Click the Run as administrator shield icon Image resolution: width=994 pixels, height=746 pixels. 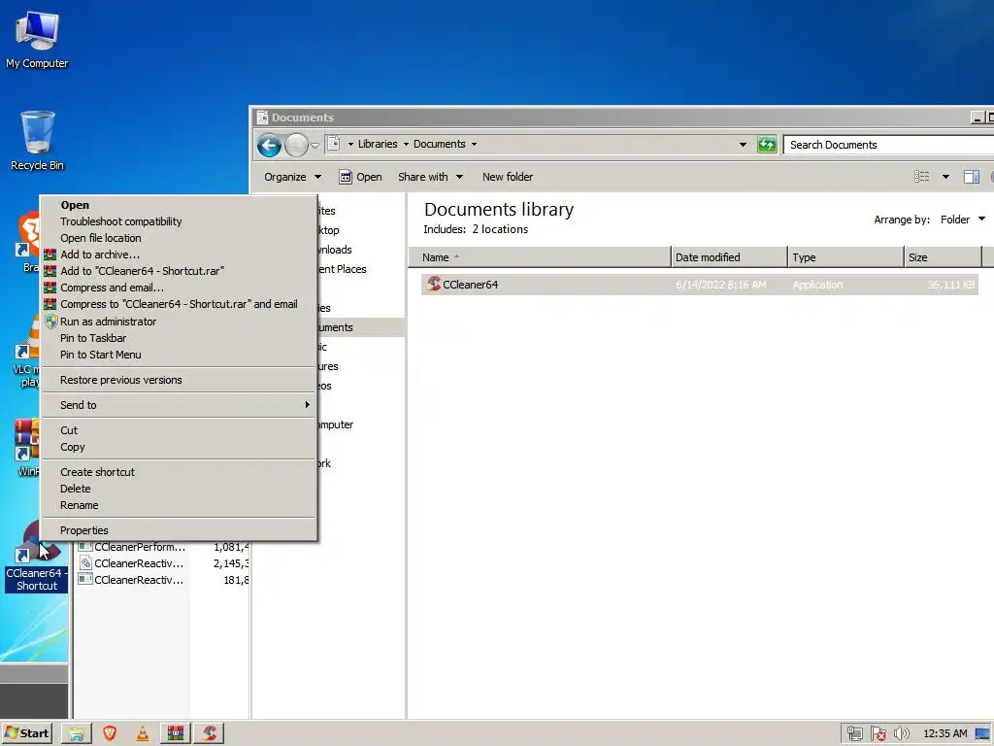point(50,322)
